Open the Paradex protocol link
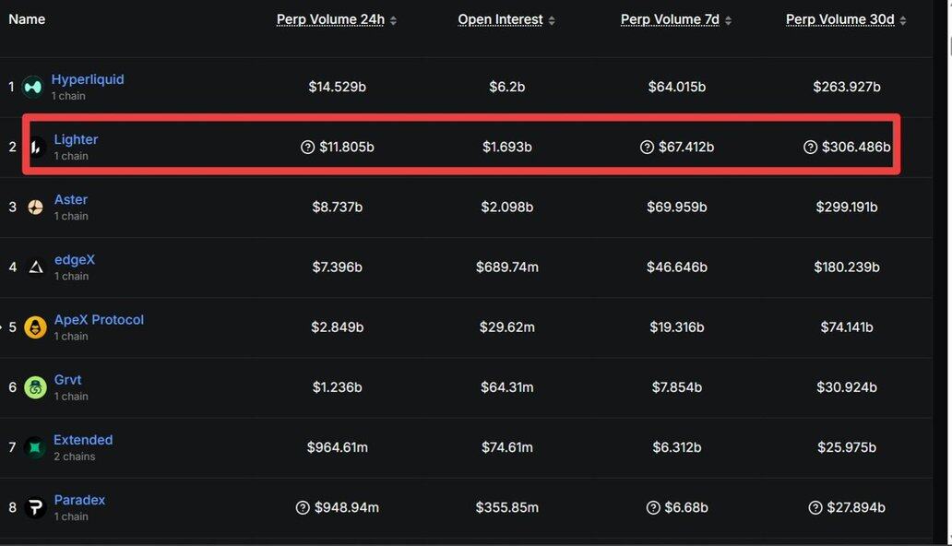Viewport: 952px width, 546px height. (x=79, y=500)
